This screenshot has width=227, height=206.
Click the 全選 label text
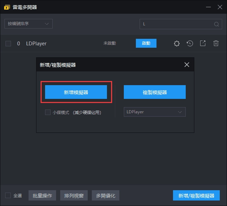point(18,195)
